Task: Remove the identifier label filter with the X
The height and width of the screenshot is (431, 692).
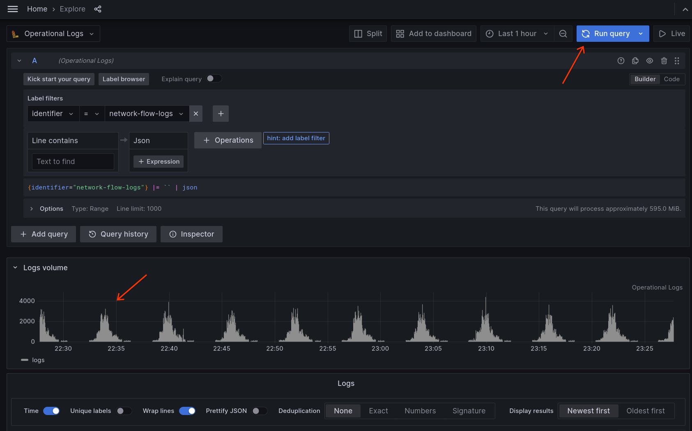Action: [x=196, y=114]
